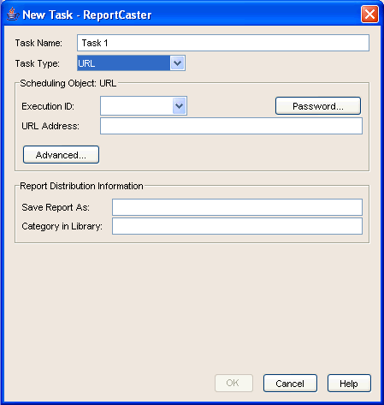The height and width of the screenshot is (405, 384).
Task: Click the Save Report As text field
Action: coord(237,207)
